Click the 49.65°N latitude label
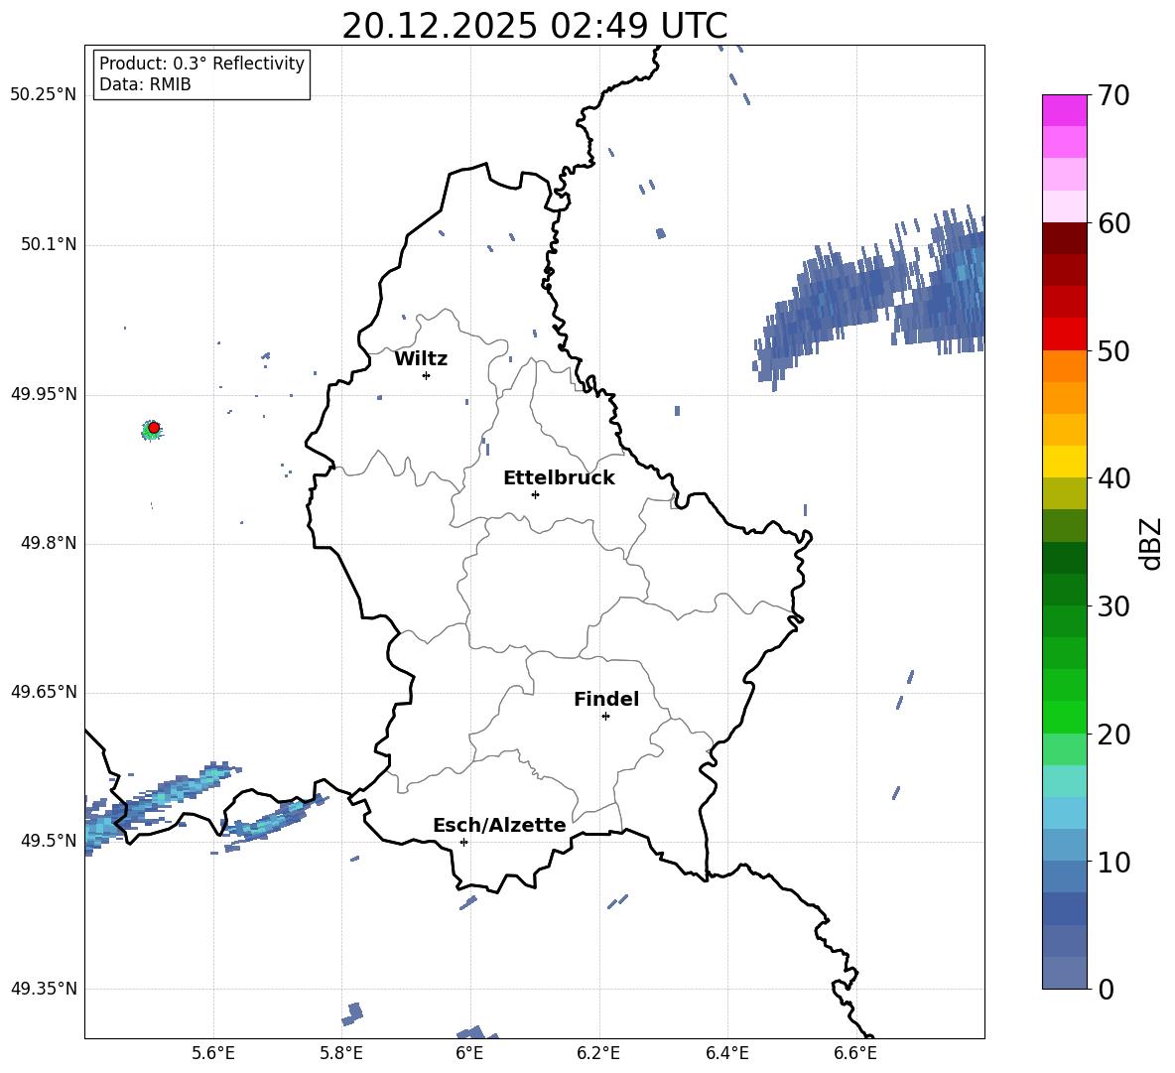1175x1073 pixels. 44,692
